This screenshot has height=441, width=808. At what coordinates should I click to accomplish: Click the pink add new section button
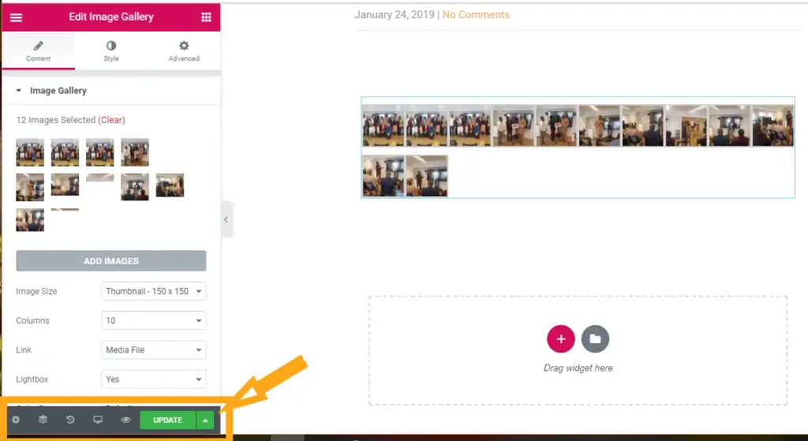coord(561,339)
